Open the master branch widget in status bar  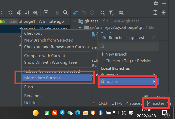click(x=155, y=103)
